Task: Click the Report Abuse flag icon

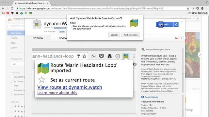Action: point(142,97)
